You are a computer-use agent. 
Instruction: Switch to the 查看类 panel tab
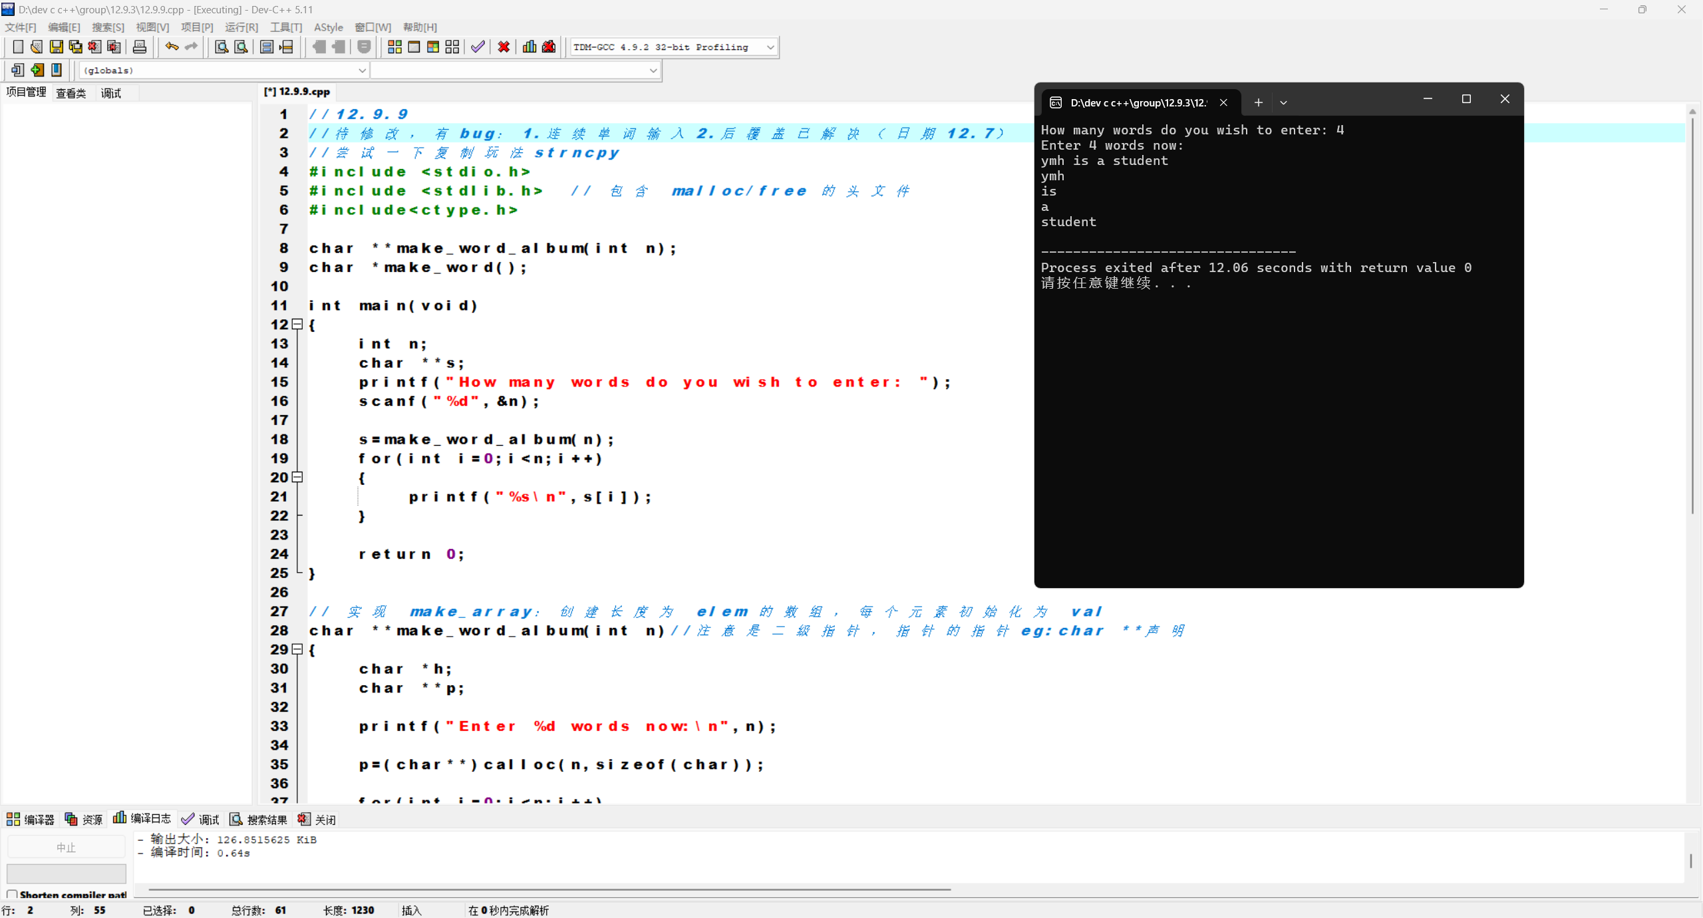71,93
